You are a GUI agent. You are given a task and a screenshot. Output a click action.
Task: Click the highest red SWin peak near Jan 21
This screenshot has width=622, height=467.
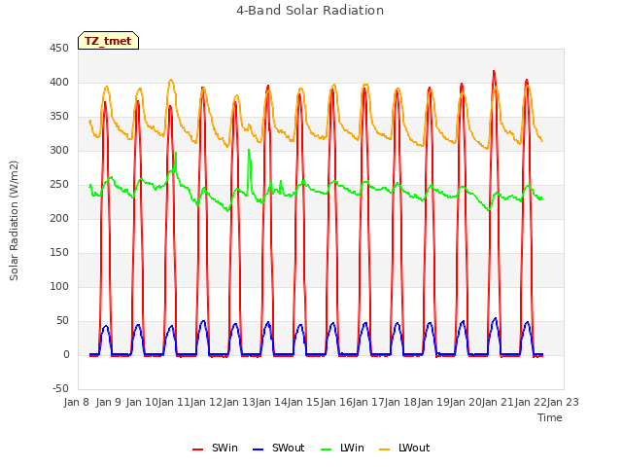coord(494,72)
